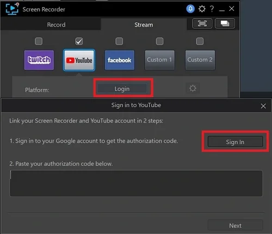Select the full screen capture mode icon
Viewport: 272px width, 234px height.
[x=202, y=23]
